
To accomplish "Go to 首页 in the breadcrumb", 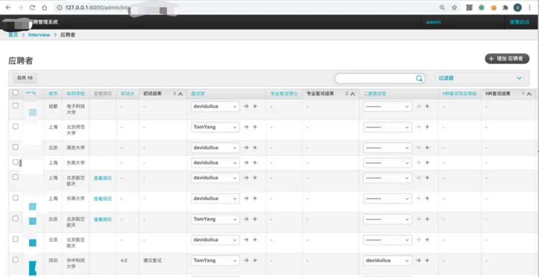I will (x=13, y=35).
